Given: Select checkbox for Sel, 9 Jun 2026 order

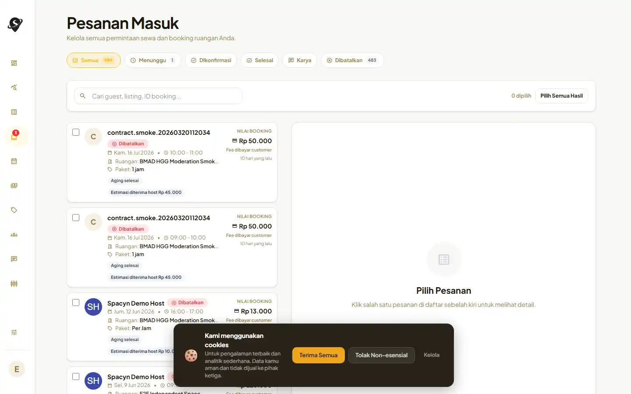Looking at the screenshot, I should 76,376.
